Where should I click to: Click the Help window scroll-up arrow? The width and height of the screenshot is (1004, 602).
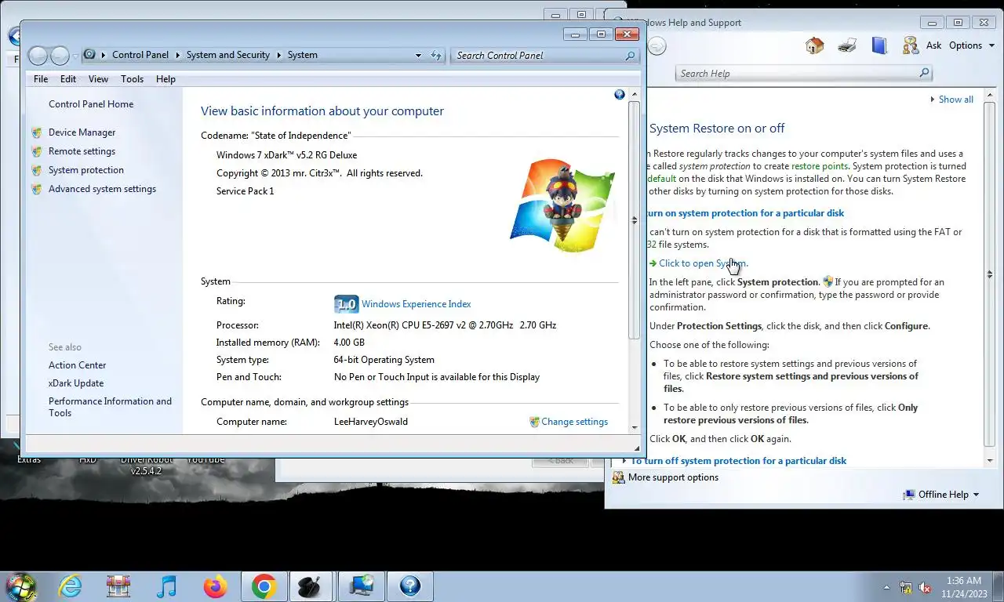pyautogui.click(x=990, y=96)
